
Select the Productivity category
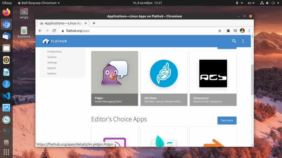click(x=55, y=52)
